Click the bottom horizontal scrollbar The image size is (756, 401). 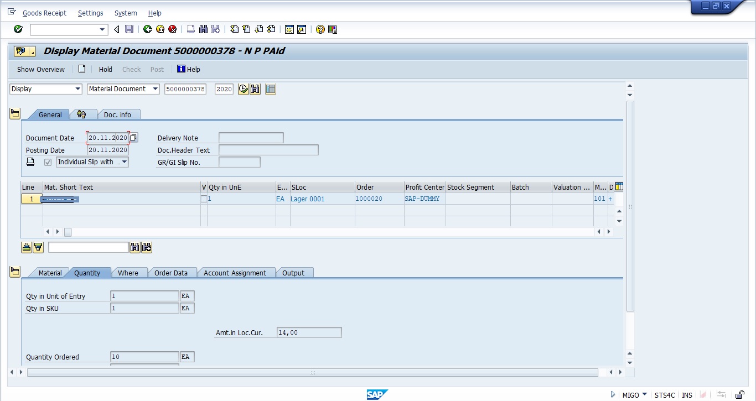point(312,372)
